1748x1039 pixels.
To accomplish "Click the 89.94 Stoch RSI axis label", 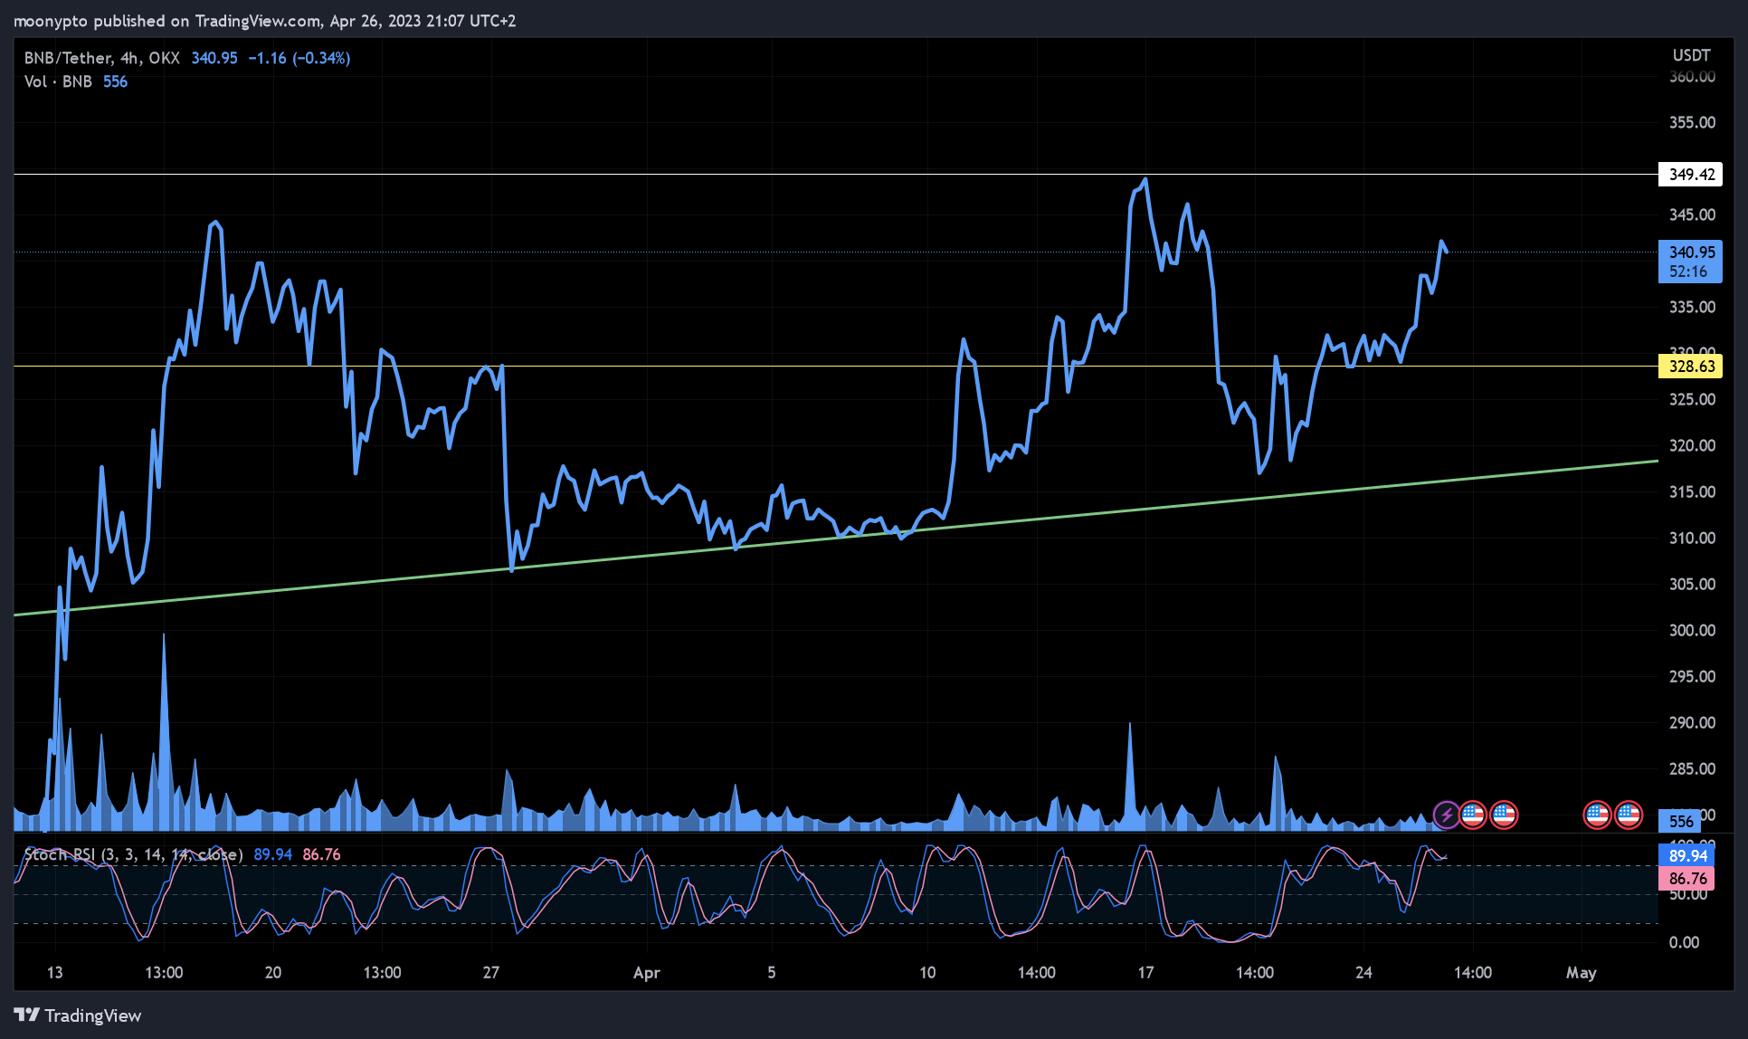I will [1686, 855].
